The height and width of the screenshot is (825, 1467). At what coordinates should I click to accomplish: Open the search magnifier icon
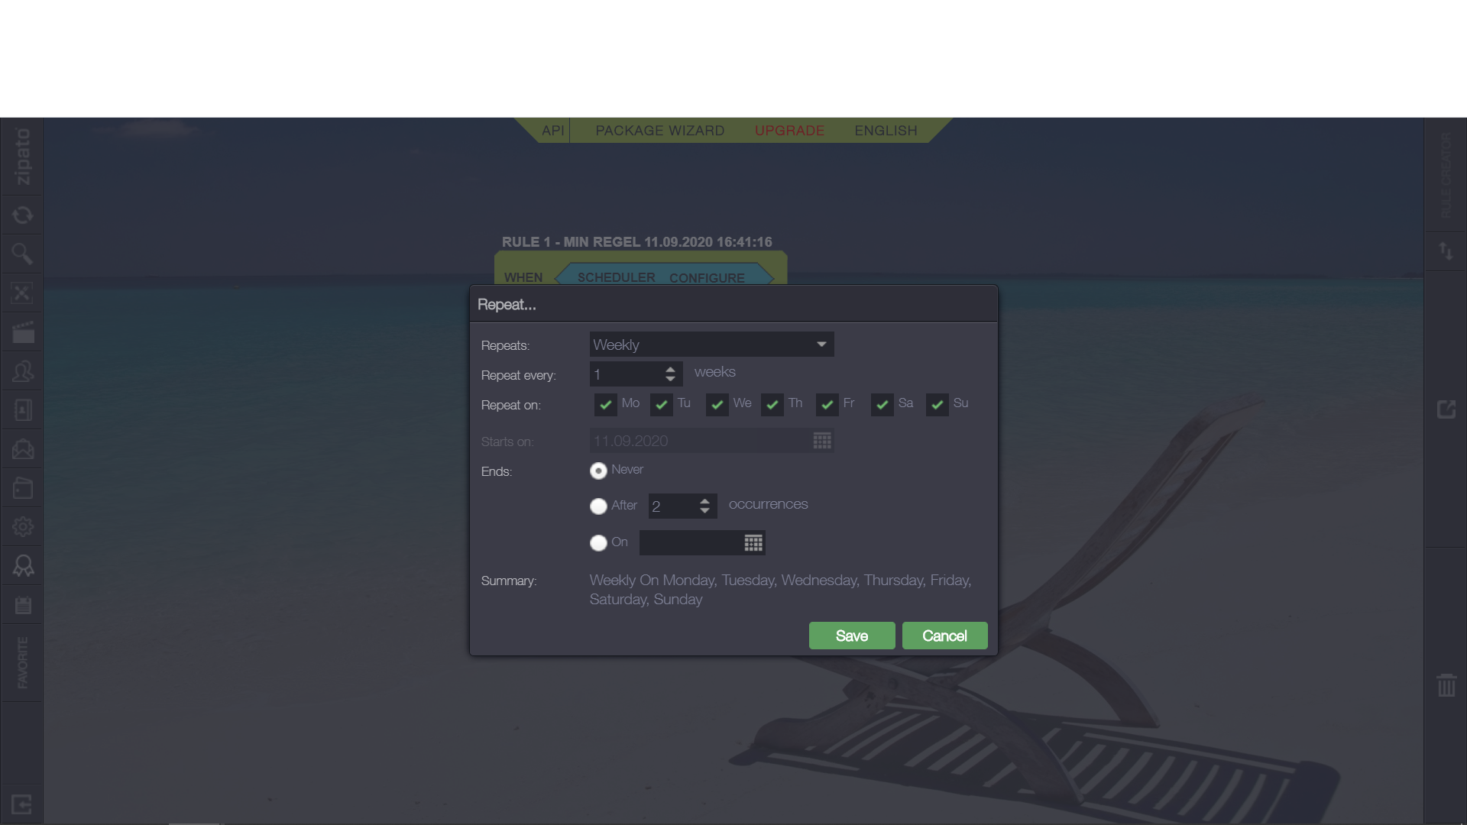point(22,254)
